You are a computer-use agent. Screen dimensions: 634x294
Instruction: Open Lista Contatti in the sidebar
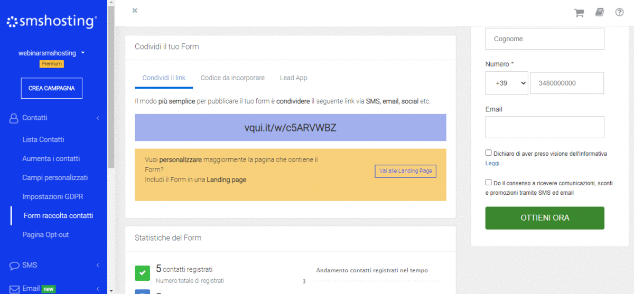tap(43, 140)
